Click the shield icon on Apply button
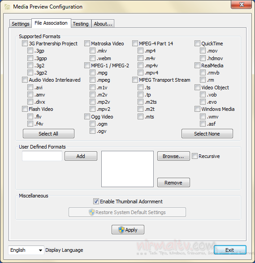 pyautogui.click(x=121, y=230)
